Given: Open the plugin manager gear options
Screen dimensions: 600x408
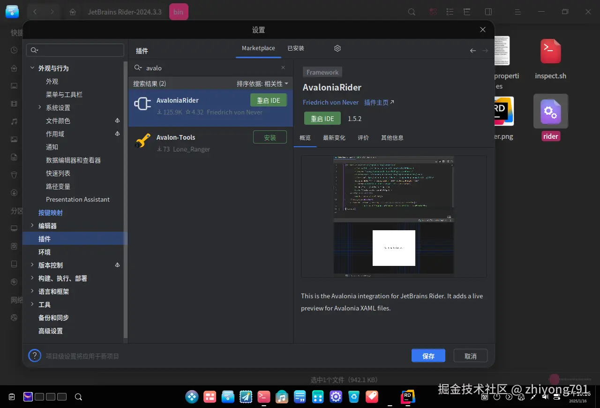Looking at the screenshot, I should (x=337, y=48).
